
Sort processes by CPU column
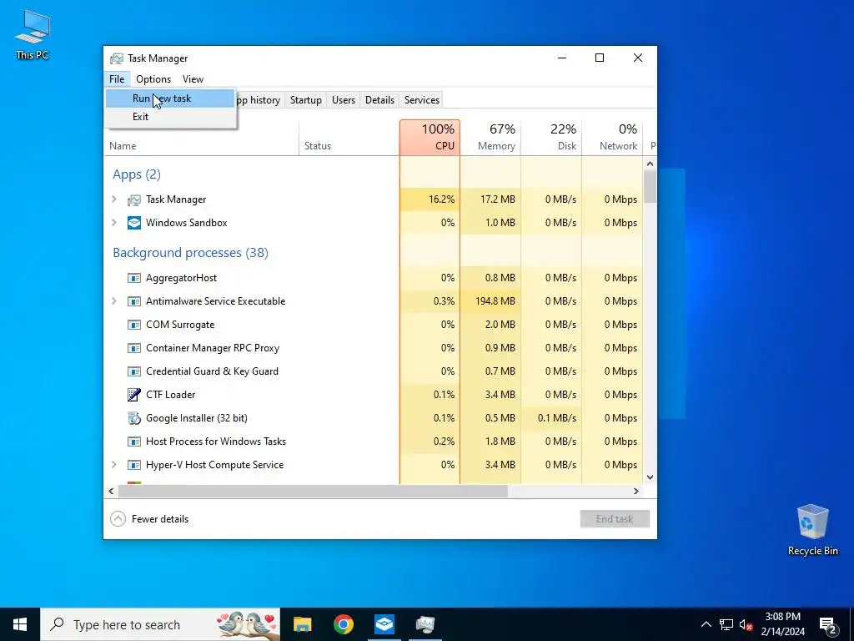(x=430, y=138)
